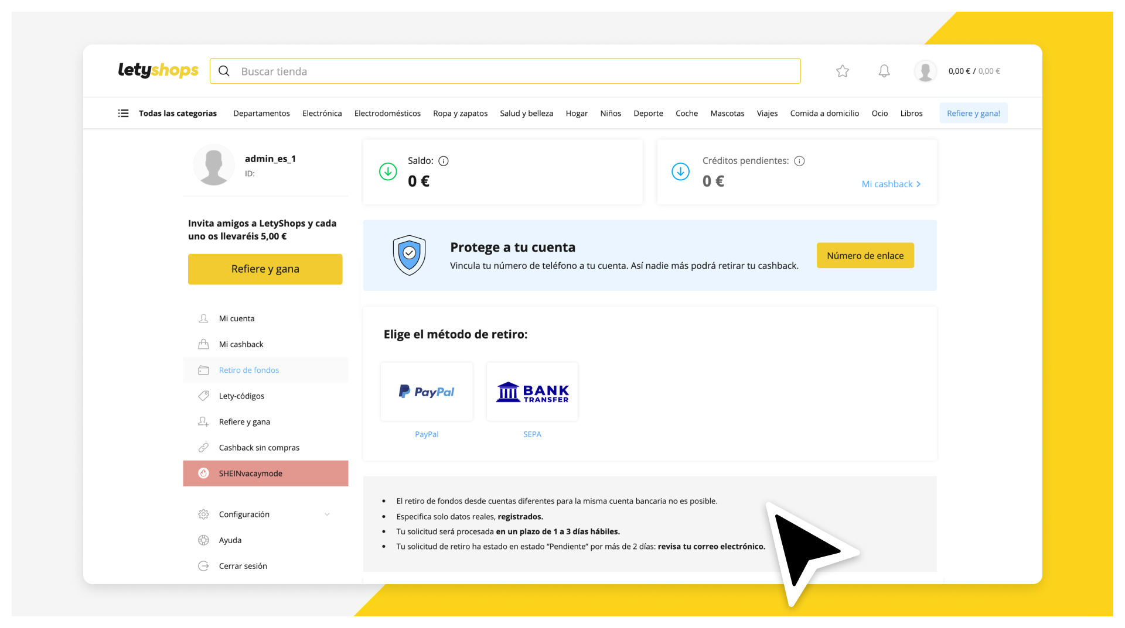
Task: Click the profile avatar of admin_es_1
Action: (214, 165)
